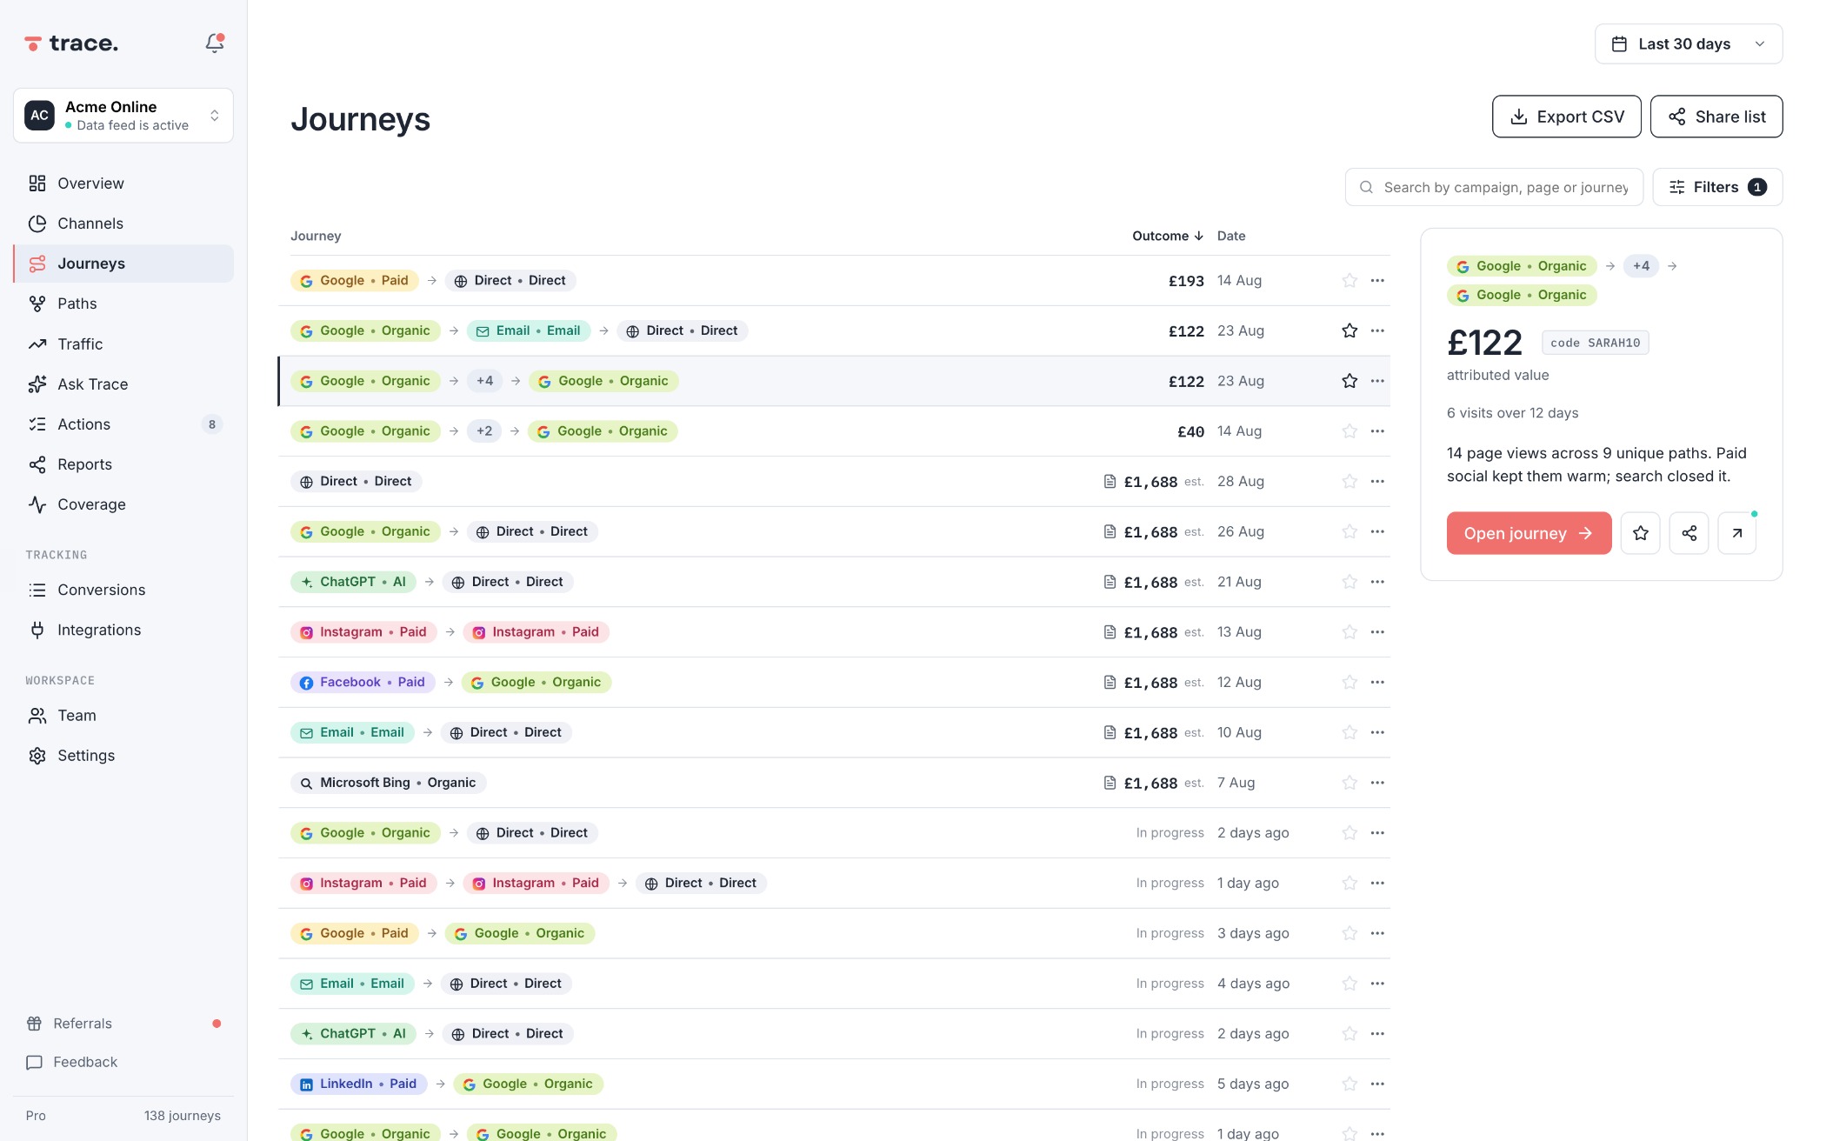Go to Conversions tracking
Screen dimensions: 1826x1141
pos(123,590)
